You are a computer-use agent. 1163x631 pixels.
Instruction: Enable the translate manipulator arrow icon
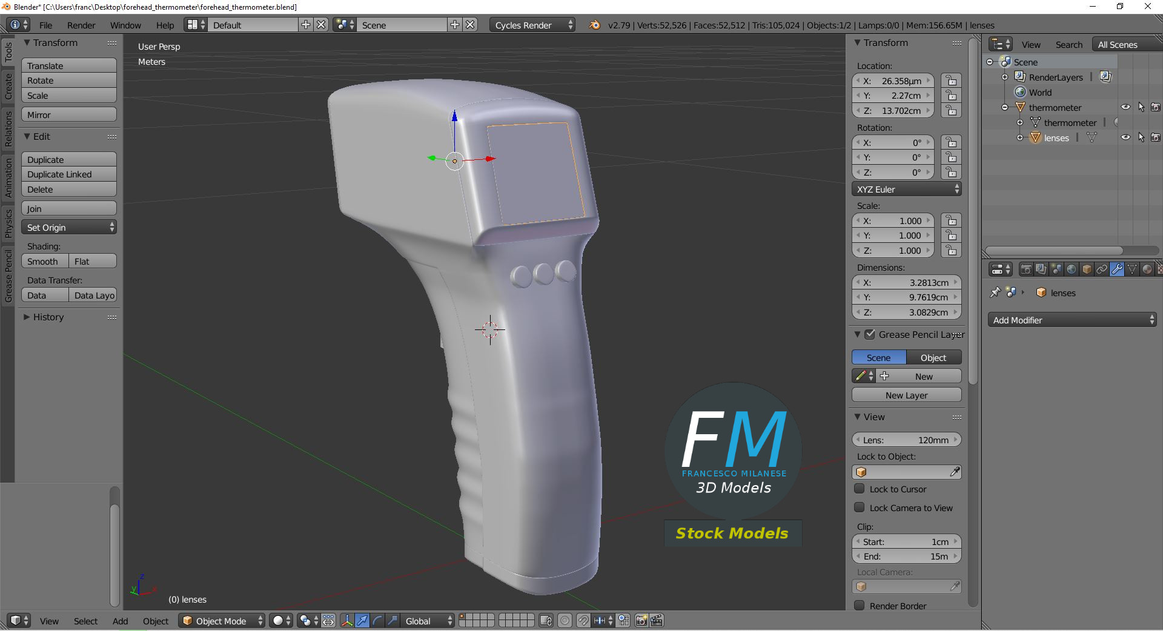362,621
